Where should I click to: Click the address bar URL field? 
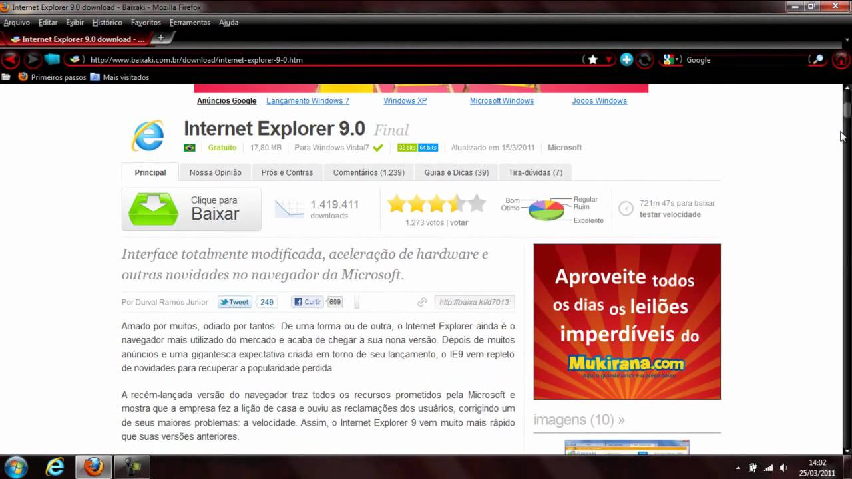(x=333, y=59)
